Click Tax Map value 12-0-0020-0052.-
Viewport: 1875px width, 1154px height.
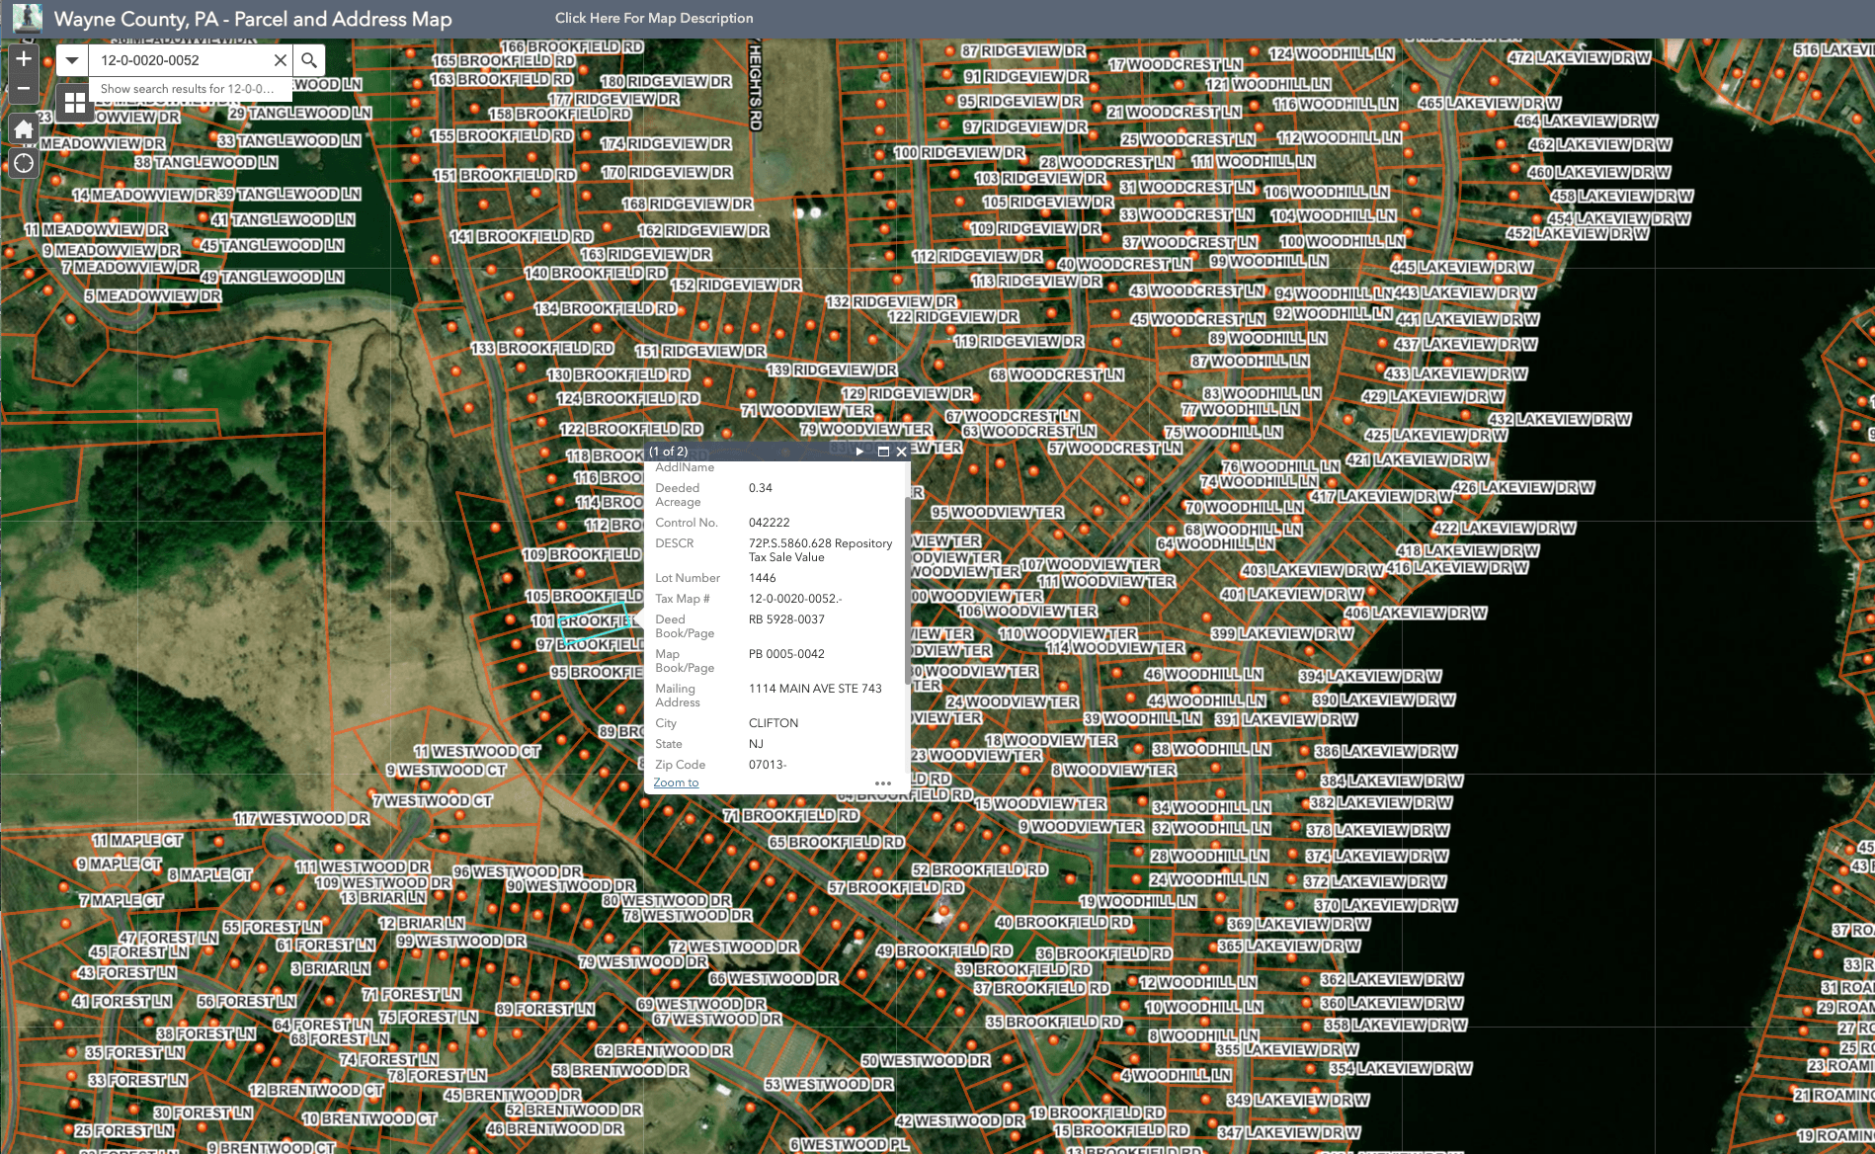pyautogui.click(x=795, y=599)
